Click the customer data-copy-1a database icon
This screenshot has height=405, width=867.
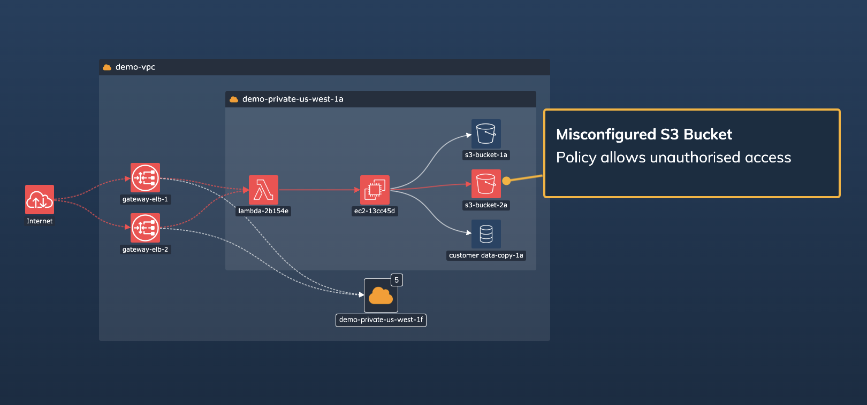[x=486, y=234]
